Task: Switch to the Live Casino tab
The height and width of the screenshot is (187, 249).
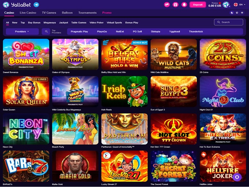Action: click(28, 13)
